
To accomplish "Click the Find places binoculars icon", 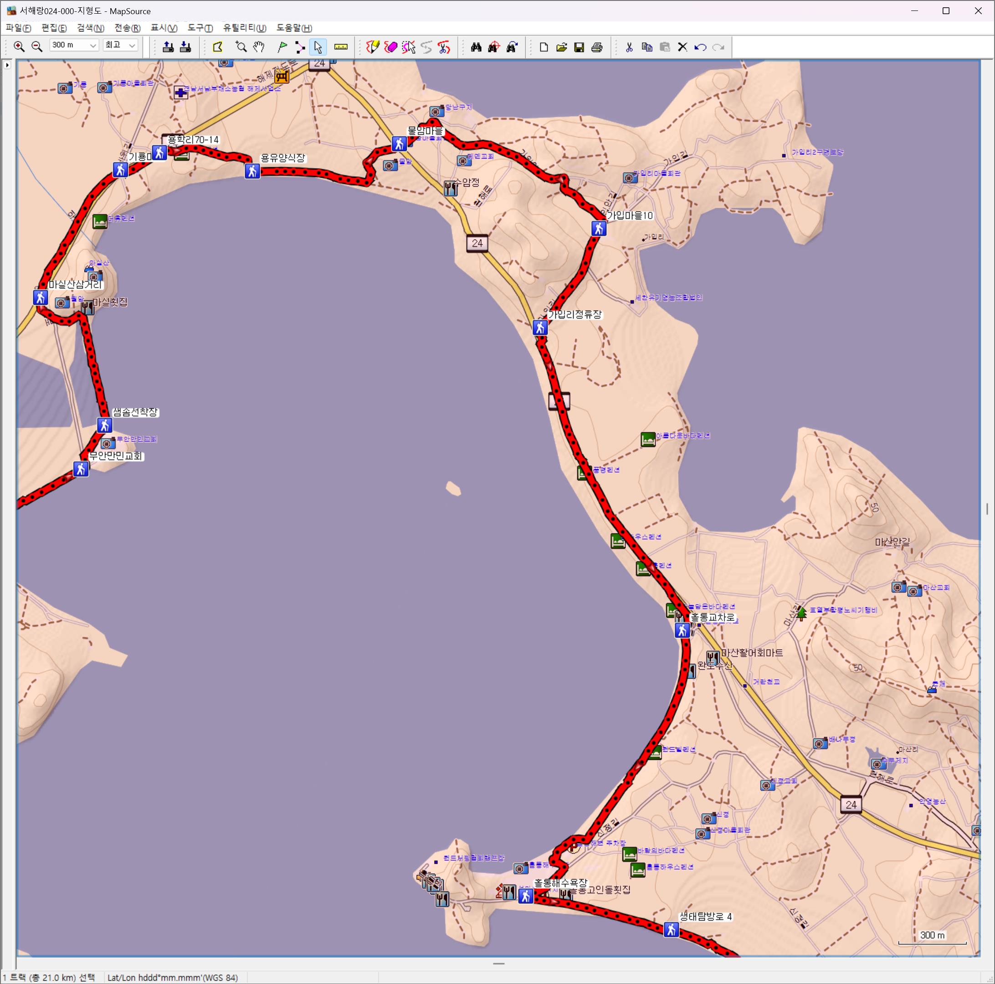I will pyautogui.click(x=476, y=47).
